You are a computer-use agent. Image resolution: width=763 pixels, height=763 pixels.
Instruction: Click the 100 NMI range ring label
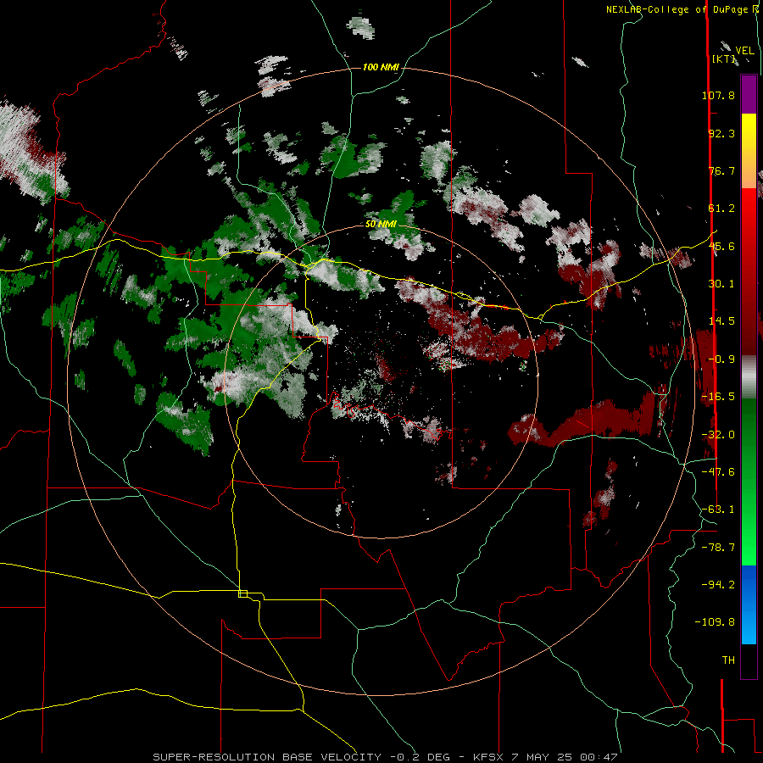point(381,67)
